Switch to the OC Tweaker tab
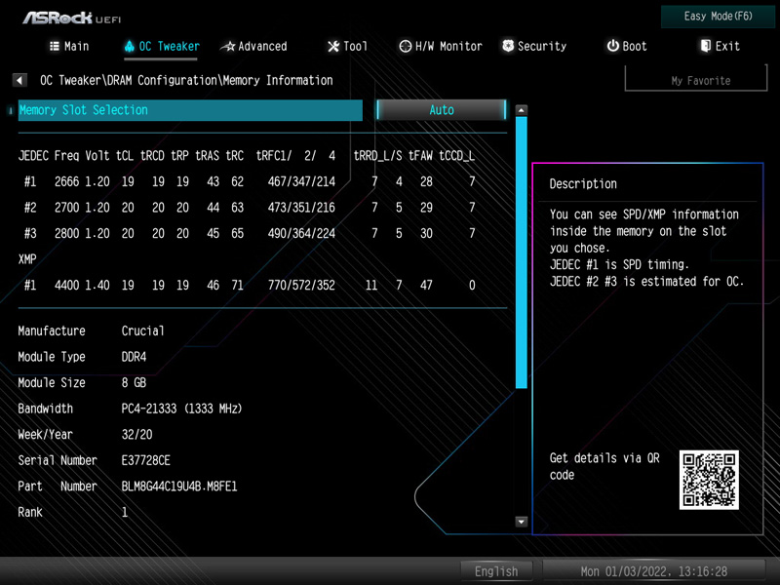Viewport: 780px width, 585px height. [x=162, y=46]
